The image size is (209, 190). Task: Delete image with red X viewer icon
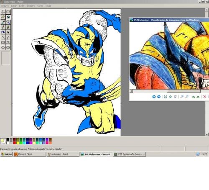pos(204,97)
